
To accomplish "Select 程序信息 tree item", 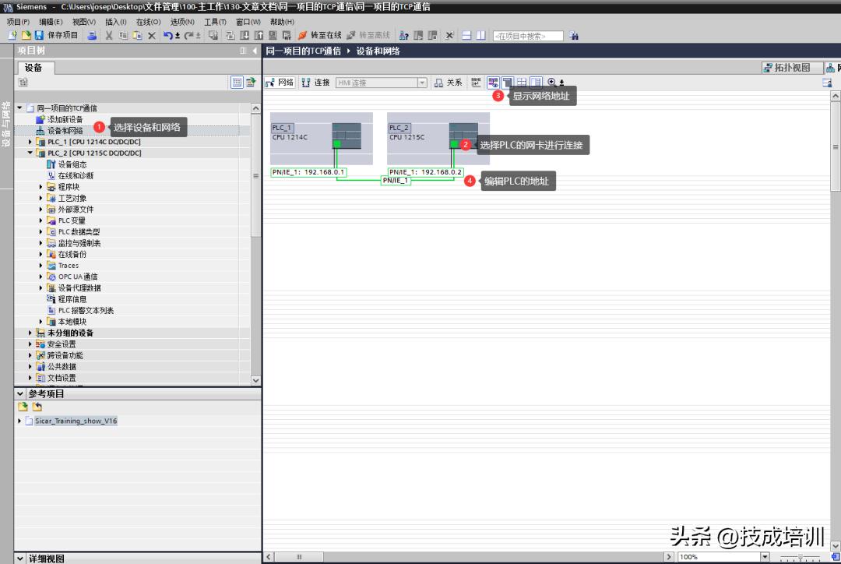I will [72, 299].
